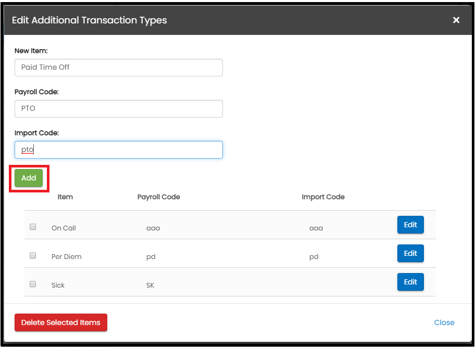Select the Item column header
The width and height of the screenshot is (476, 350).
click(x=65, y=197)
